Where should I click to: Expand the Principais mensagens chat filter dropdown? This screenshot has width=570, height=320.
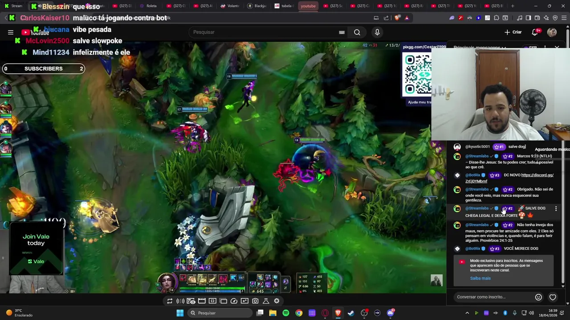(479, 48)
